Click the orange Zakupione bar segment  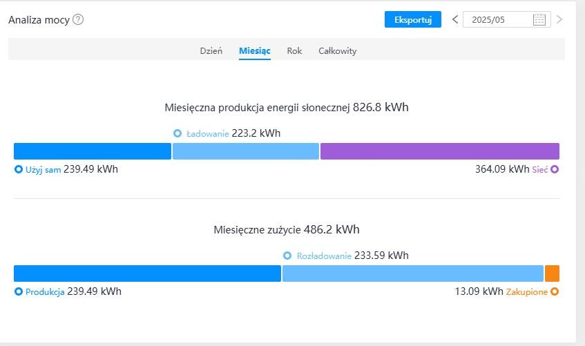552,273
